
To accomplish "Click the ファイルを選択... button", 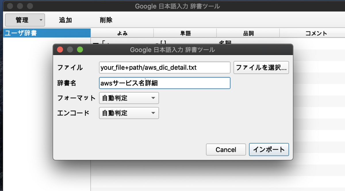I will (x=261, y=68).
